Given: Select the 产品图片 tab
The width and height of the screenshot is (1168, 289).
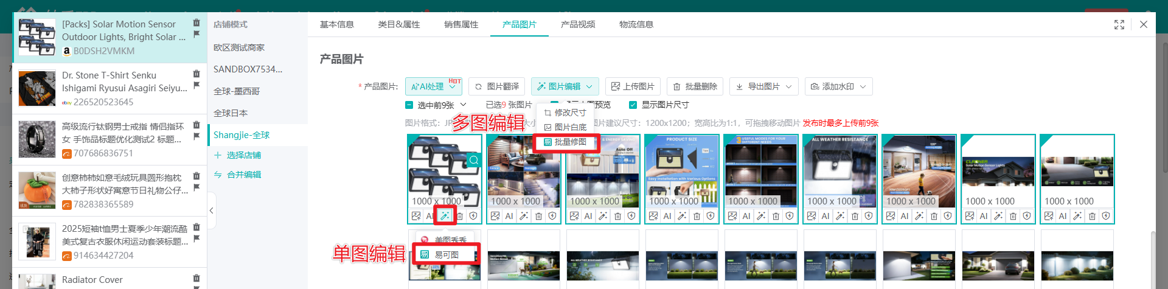Looking at the screenshot, I should click(x=520, y=24).
